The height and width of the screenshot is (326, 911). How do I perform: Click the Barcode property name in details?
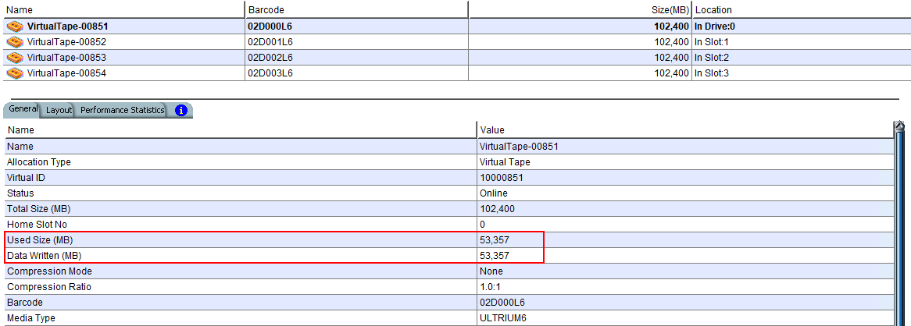click(24, 303)
